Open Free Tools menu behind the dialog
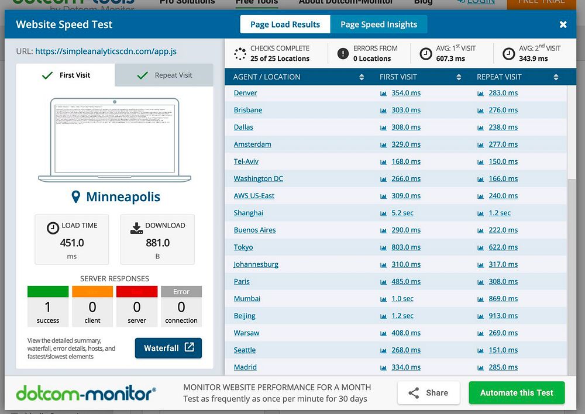585x414 pixels. [257, 2]
